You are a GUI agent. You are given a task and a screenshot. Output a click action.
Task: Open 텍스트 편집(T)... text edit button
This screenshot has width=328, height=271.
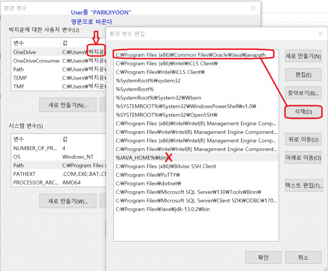coord(304,186)
